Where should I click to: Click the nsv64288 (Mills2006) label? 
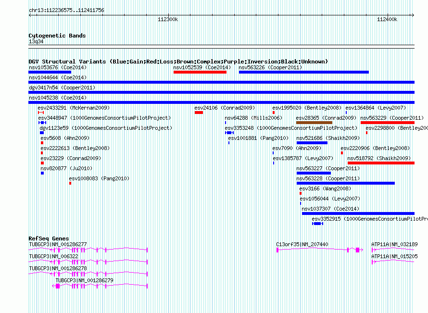253,118
